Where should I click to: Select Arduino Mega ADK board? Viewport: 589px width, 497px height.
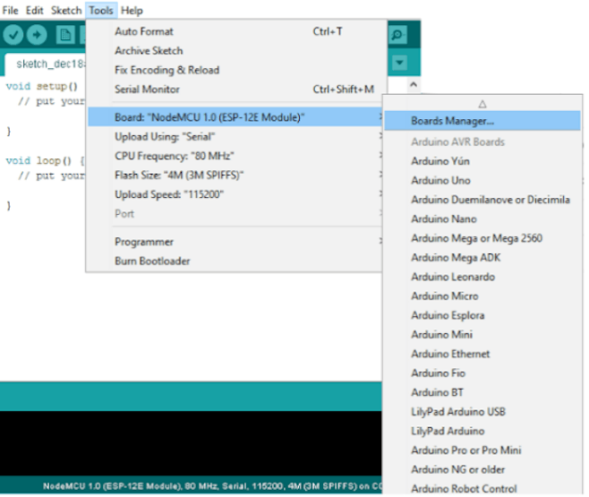click(482, 258)
